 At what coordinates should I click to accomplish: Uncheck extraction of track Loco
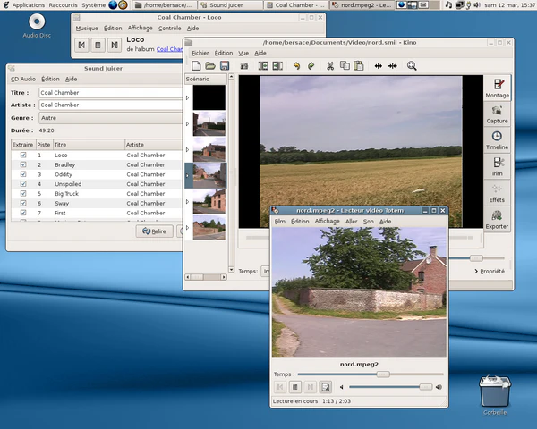(23, 156)
